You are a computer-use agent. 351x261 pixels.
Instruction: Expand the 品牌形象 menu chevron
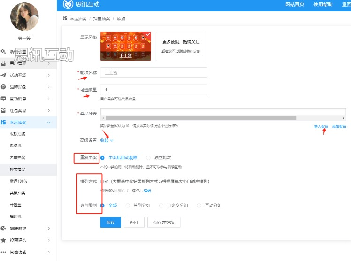49,87
